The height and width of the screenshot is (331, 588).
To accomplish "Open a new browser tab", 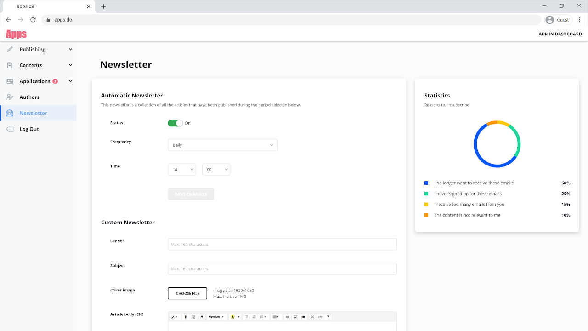I will (x=103, y=6).
